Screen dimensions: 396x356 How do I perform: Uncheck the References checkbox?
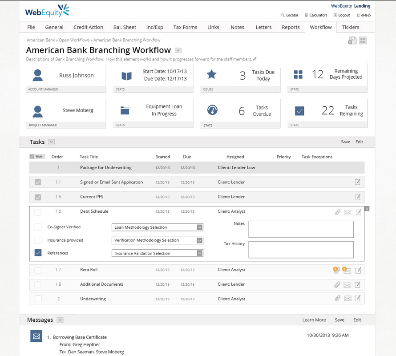click(38, 253)
